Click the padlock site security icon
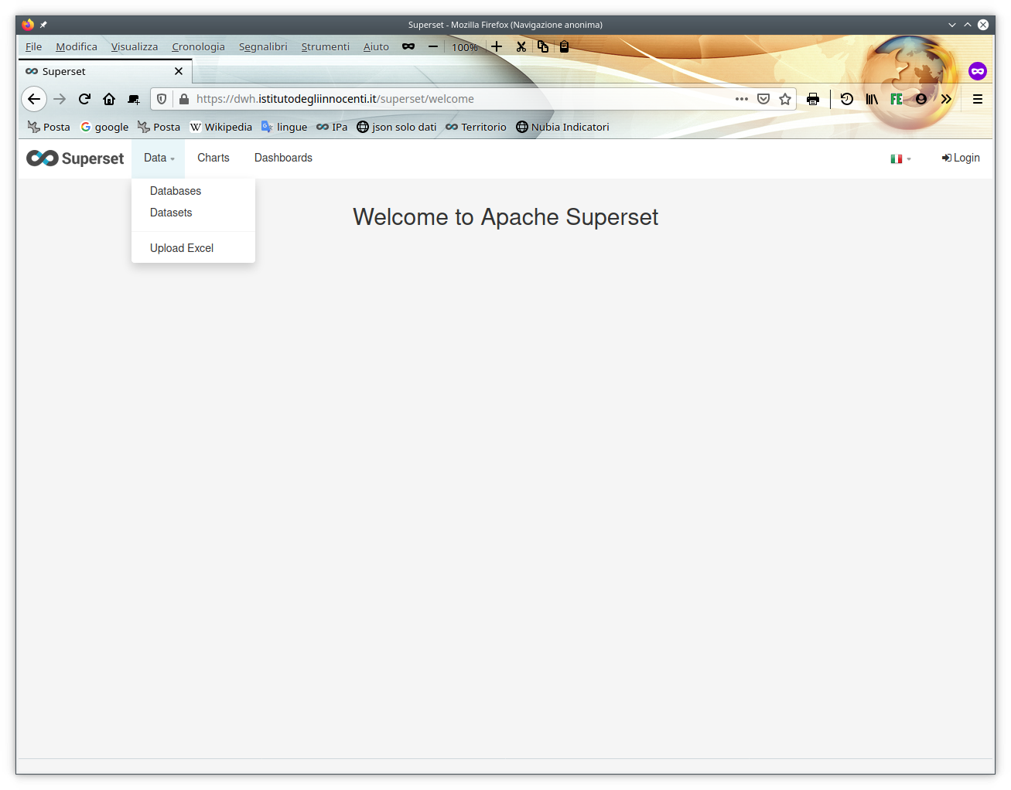This screenshot has width=1011, height=790. pyautogui.click(x=184, y=99)
